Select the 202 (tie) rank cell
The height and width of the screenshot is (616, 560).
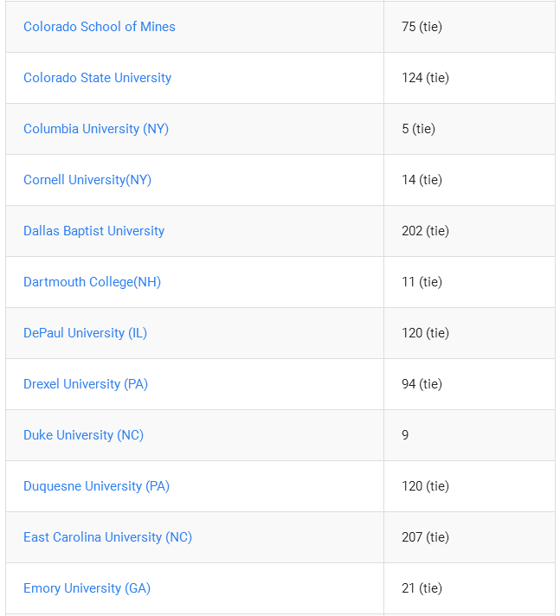[x=469, y=231]
